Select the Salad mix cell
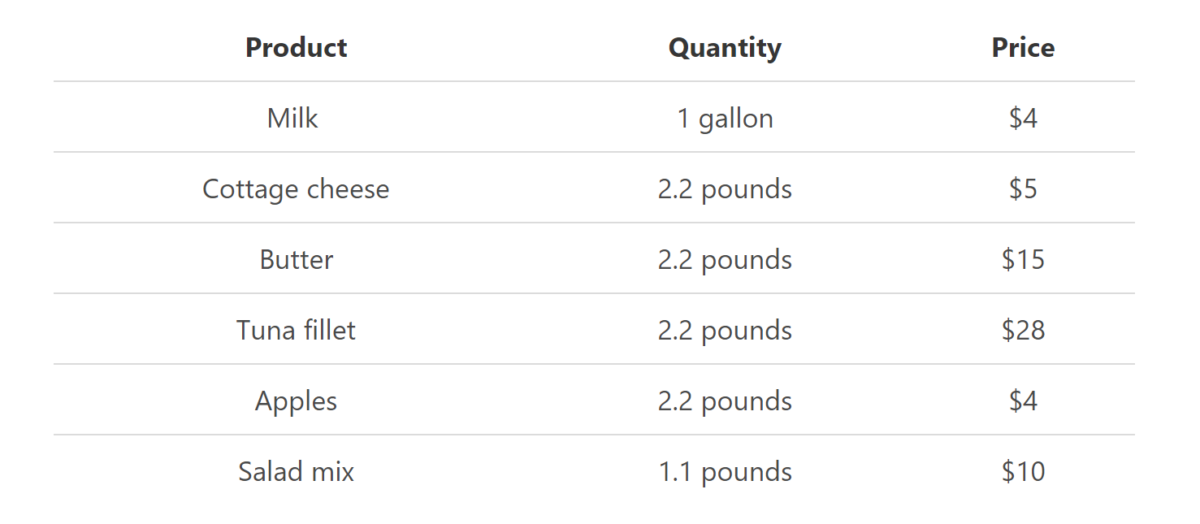1200x524 pixels. (296, 472)
